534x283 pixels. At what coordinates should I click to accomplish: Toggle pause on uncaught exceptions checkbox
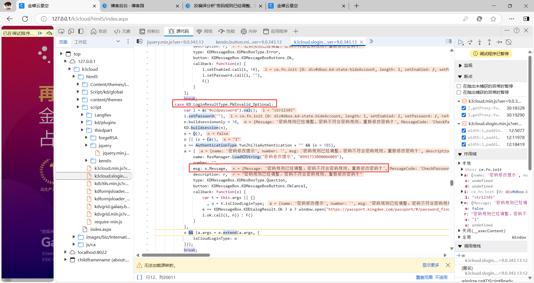point(459,86)
